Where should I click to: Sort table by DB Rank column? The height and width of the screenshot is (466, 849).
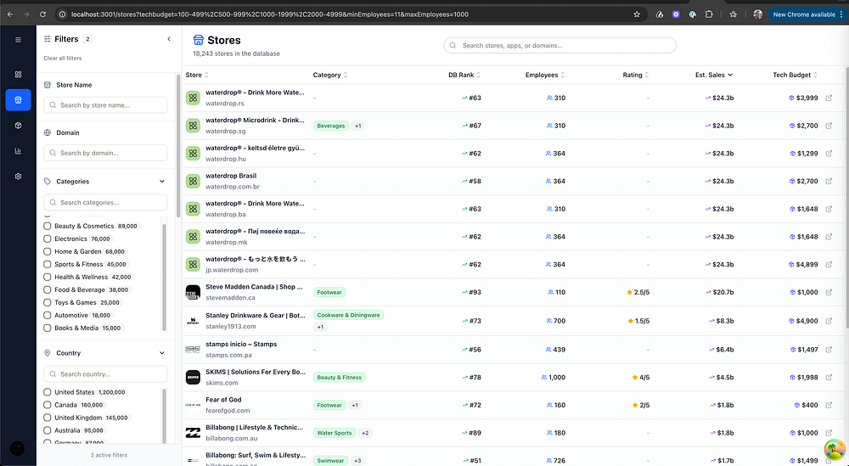(x=464, y=76)
